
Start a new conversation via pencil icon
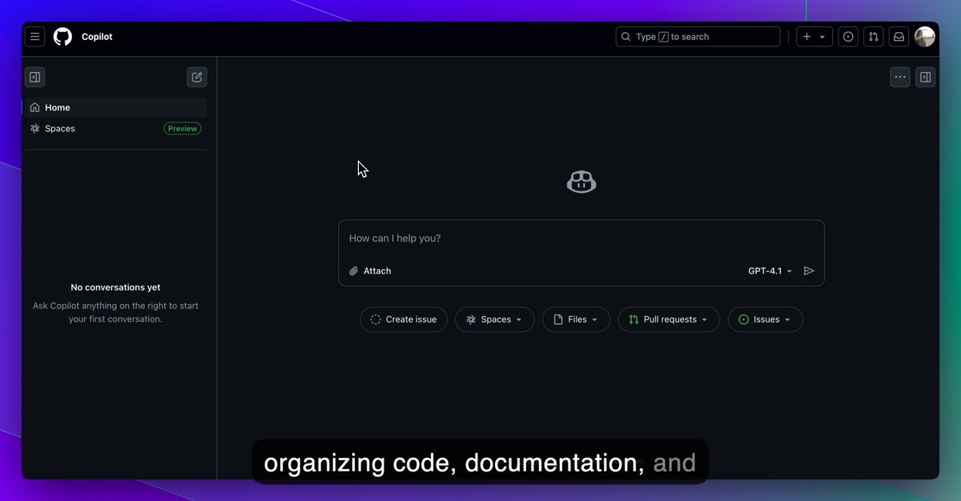(197, 78)
